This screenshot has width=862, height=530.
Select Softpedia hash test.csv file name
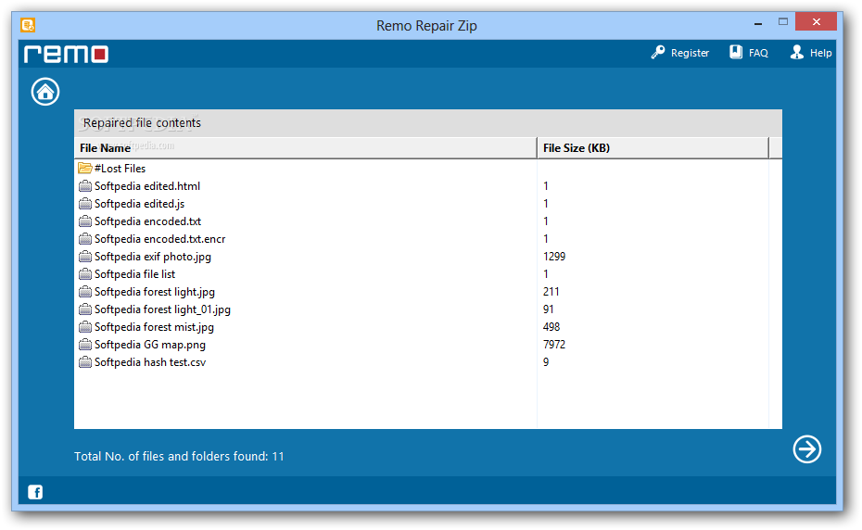(x=150, y=362)
